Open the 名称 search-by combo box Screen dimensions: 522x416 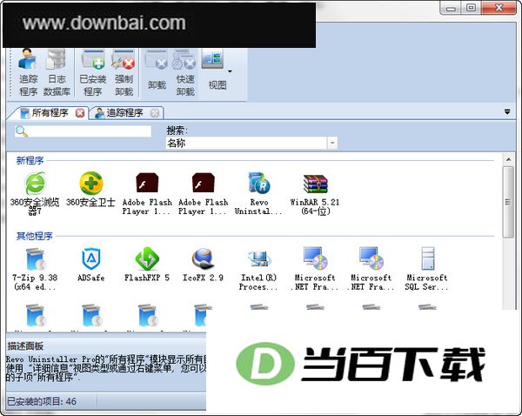[251, 144]
